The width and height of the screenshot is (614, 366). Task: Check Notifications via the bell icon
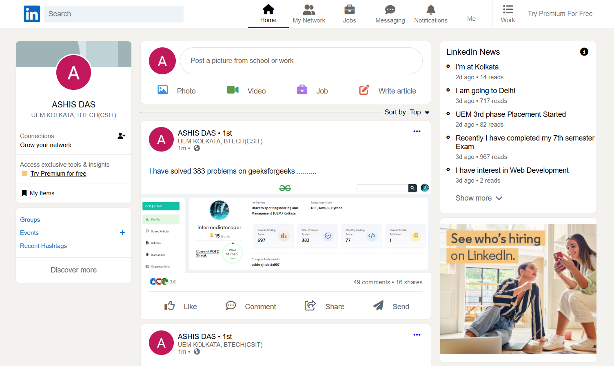tap(430, 10)
